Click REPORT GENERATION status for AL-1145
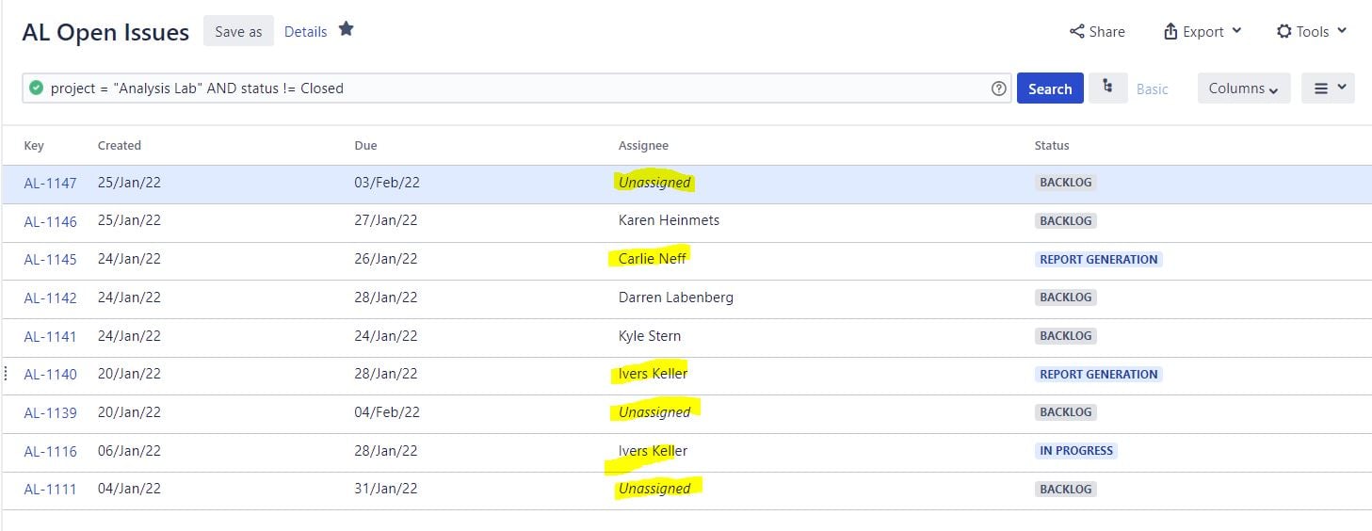 tap(1099, 259)
